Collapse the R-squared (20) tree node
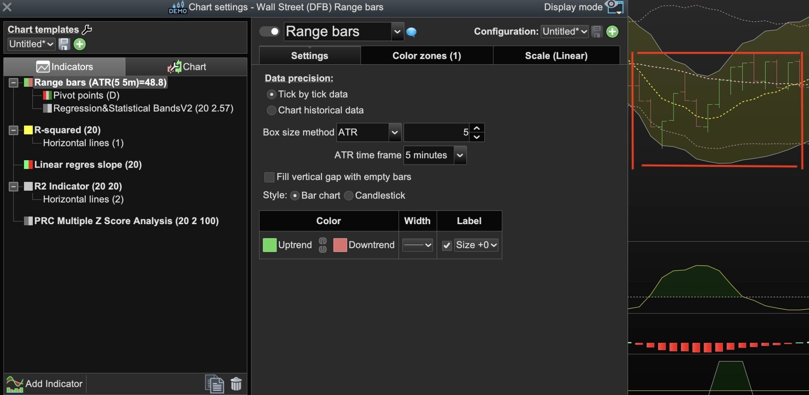 [13, 130]
